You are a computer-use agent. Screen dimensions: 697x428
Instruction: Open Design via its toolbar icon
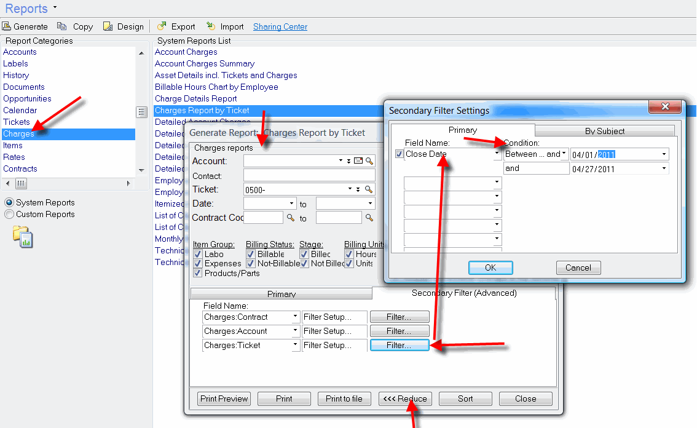[108, 26]
